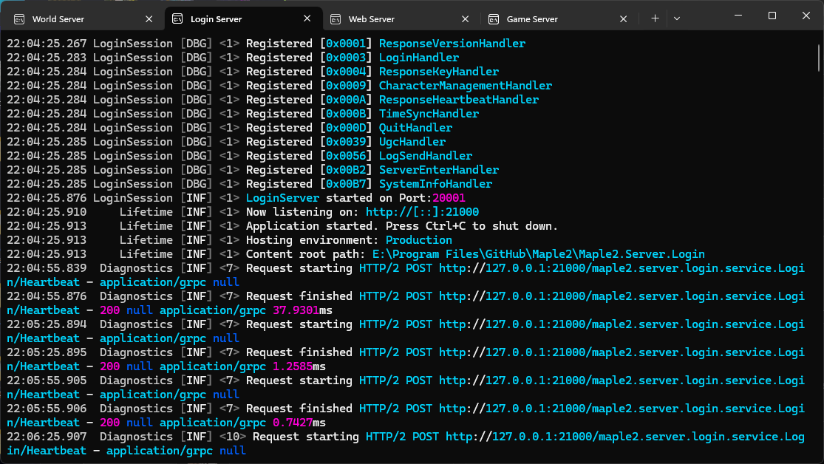Click the terminal icon on Game Server tab
The image size is (824, 464).
click(494, 19)
